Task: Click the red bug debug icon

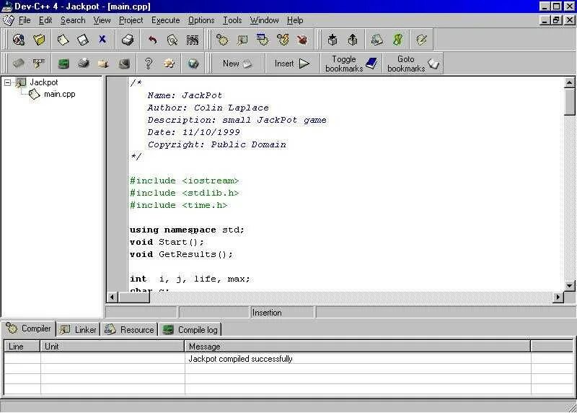Action: (x=302, y=40)
